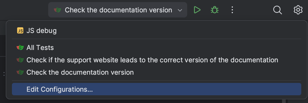
Task: Click the Playwright masks icon beside All Tests
Action: click(x=20, y=48)
